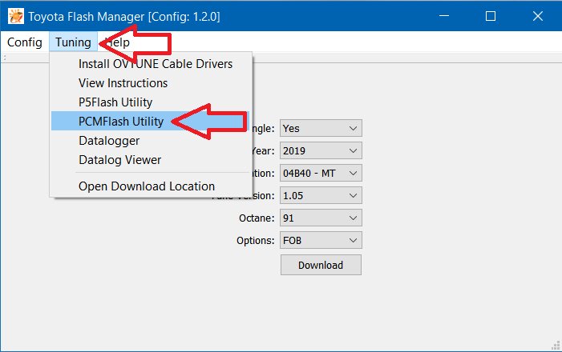
Task: Minimize the Toyota Flash Manager window
Action: pyautogui.click(x=444, y=16)
